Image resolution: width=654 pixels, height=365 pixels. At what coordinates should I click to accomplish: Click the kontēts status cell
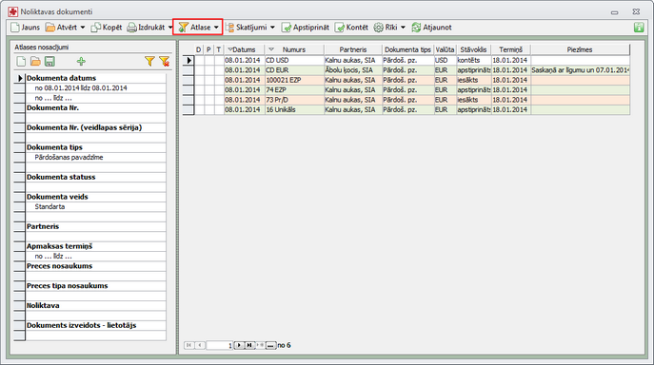click(x=473, y=60)
